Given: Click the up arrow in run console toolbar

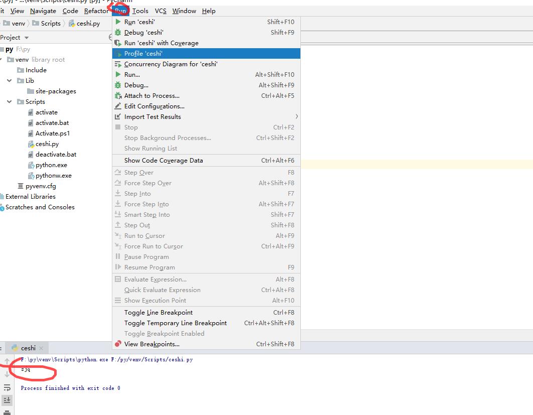Looking at the screenshot, I should click(7, 361).
